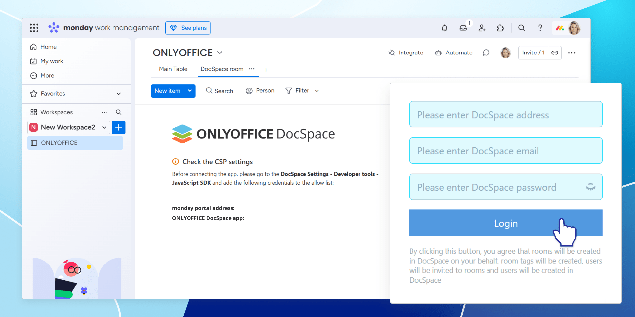Click More in the sidebar
635x317 pixels.
point(42,76)
